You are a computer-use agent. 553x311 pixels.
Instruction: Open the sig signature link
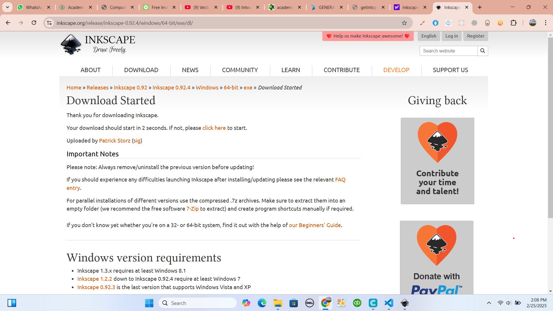tap(137, 140)
